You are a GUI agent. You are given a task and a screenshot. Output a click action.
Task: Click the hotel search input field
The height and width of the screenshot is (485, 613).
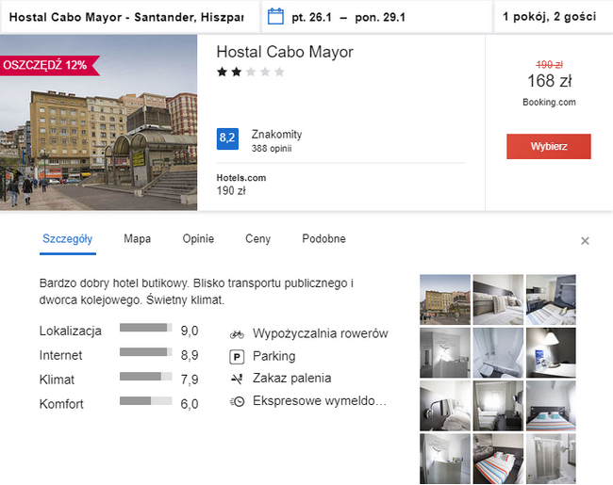click(x=130, y=17)
